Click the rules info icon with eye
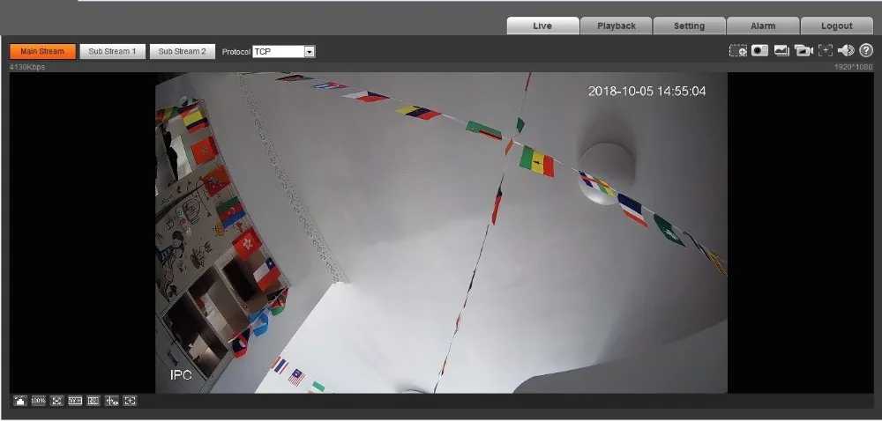 tap(111, 401)
